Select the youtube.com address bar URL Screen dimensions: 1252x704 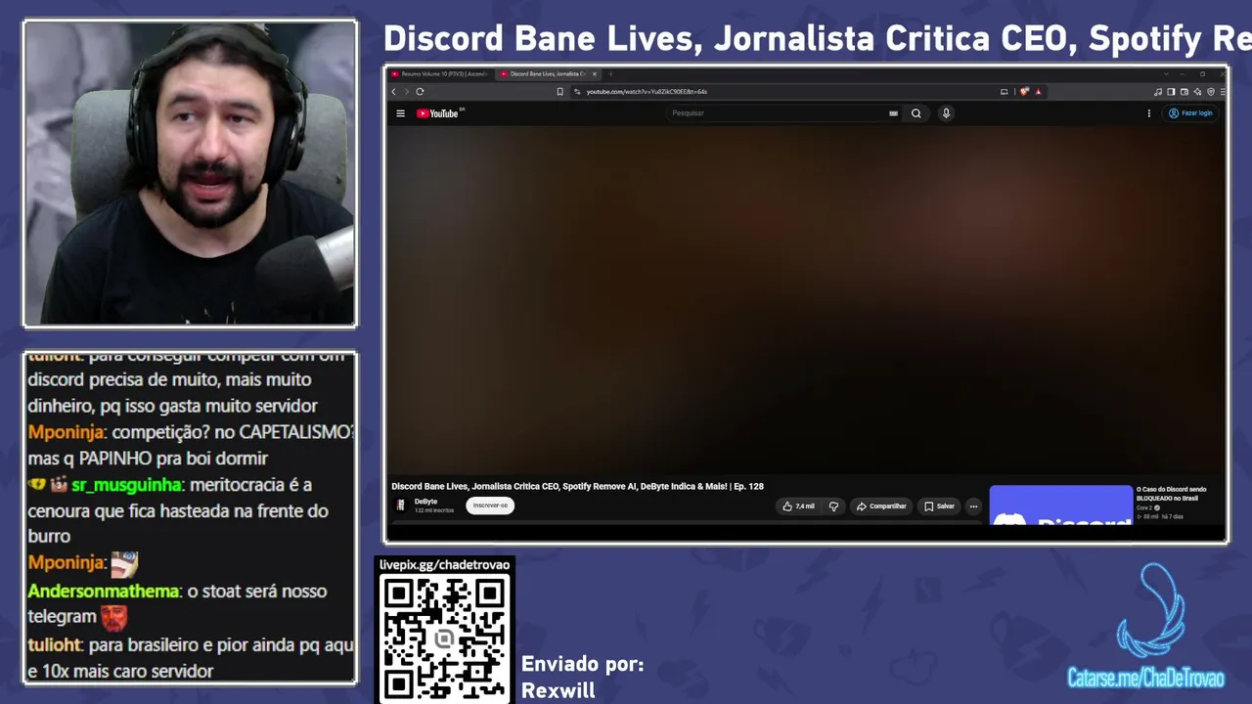tap(647, 92)
